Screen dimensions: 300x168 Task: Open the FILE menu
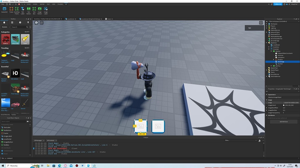click(x=3, y=4)
